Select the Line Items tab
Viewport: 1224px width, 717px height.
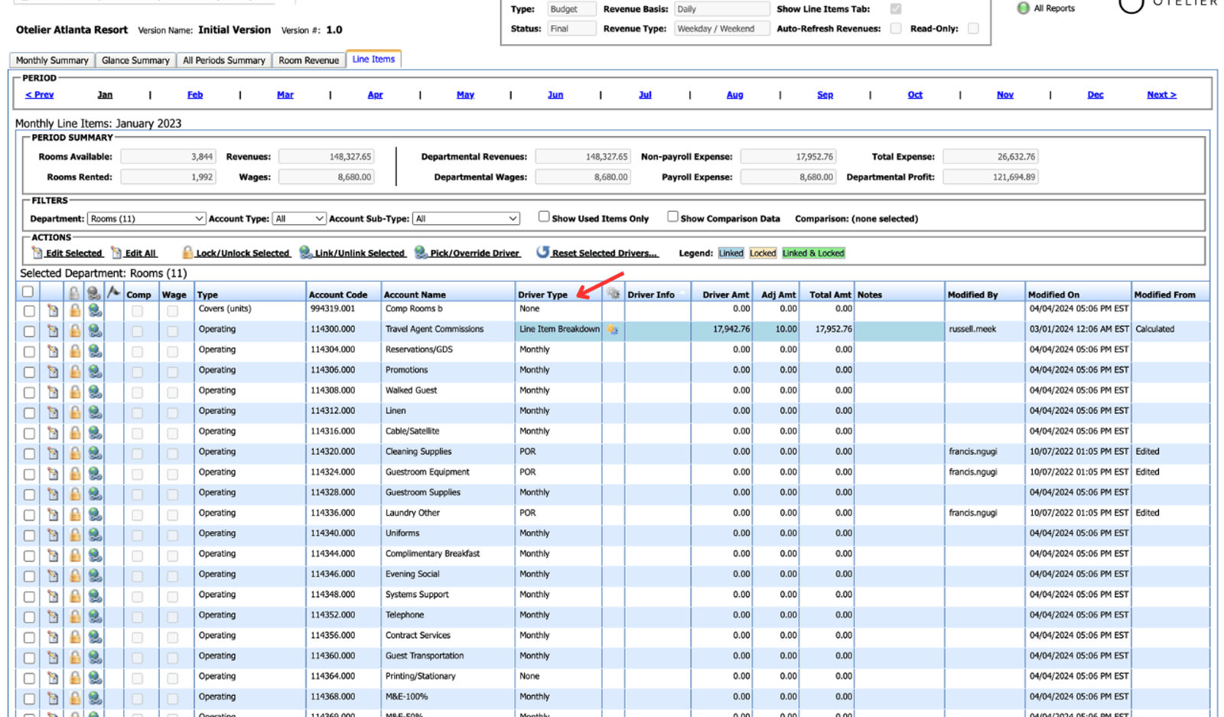point(373,59)
